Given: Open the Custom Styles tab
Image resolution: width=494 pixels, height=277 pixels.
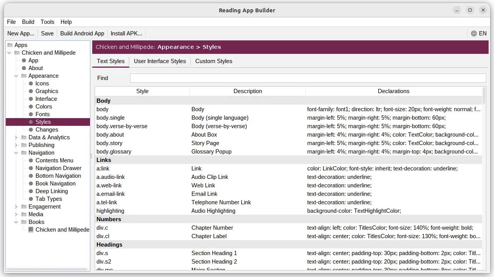Looking at the screenshot, I should tap(213, 61).
